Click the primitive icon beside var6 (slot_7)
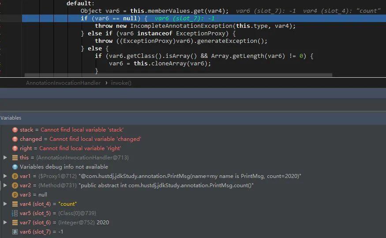 [x=15, y=231]
